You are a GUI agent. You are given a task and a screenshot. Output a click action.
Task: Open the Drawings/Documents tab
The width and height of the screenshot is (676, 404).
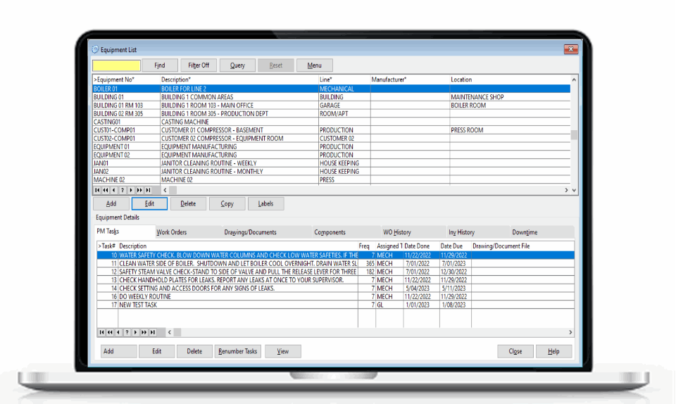(x=250, y=232)
